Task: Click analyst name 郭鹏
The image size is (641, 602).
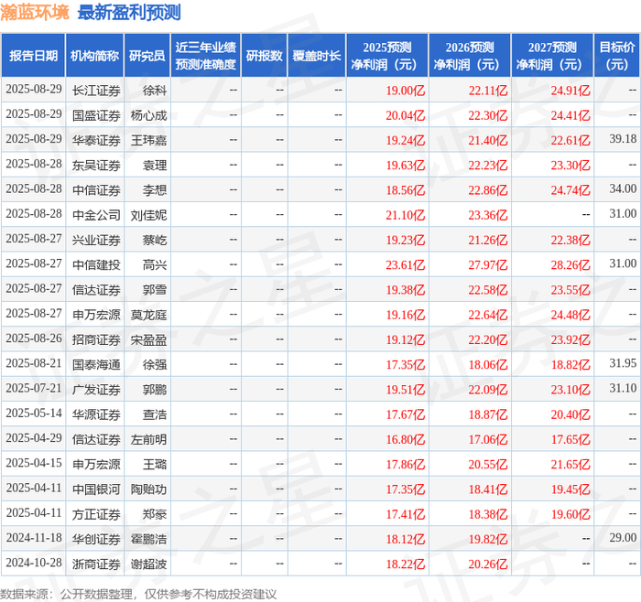Action: click(x=155, y=390)
